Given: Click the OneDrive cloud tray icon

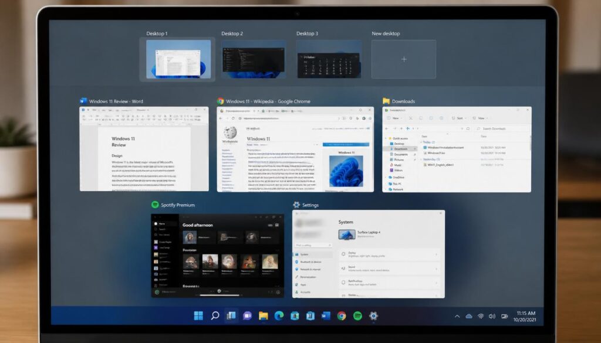Looking at the screenshot, I should pyautogui.click(x=469, y=316).
